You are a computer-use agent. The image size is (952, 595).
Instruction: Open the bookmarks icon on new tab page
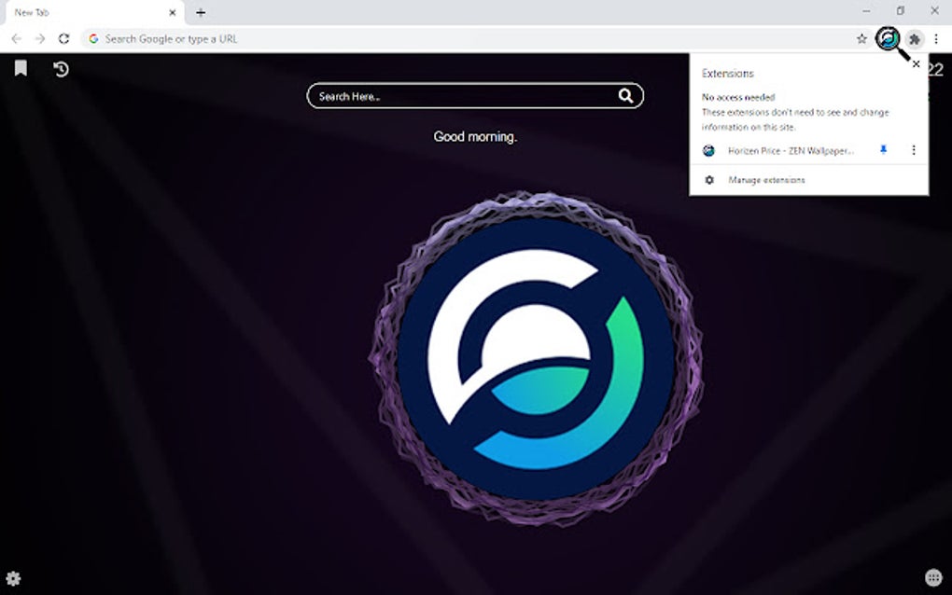click(21, 68)
